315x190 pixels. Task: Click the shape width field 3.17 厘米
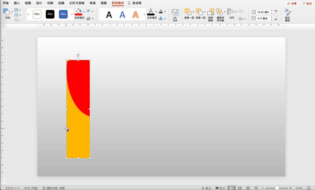click(x=263, y=18)
